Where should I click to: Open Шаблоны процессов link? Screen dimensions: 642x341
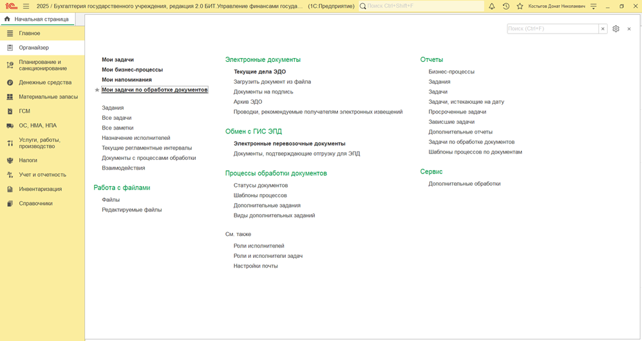click(x=260, y=195)
